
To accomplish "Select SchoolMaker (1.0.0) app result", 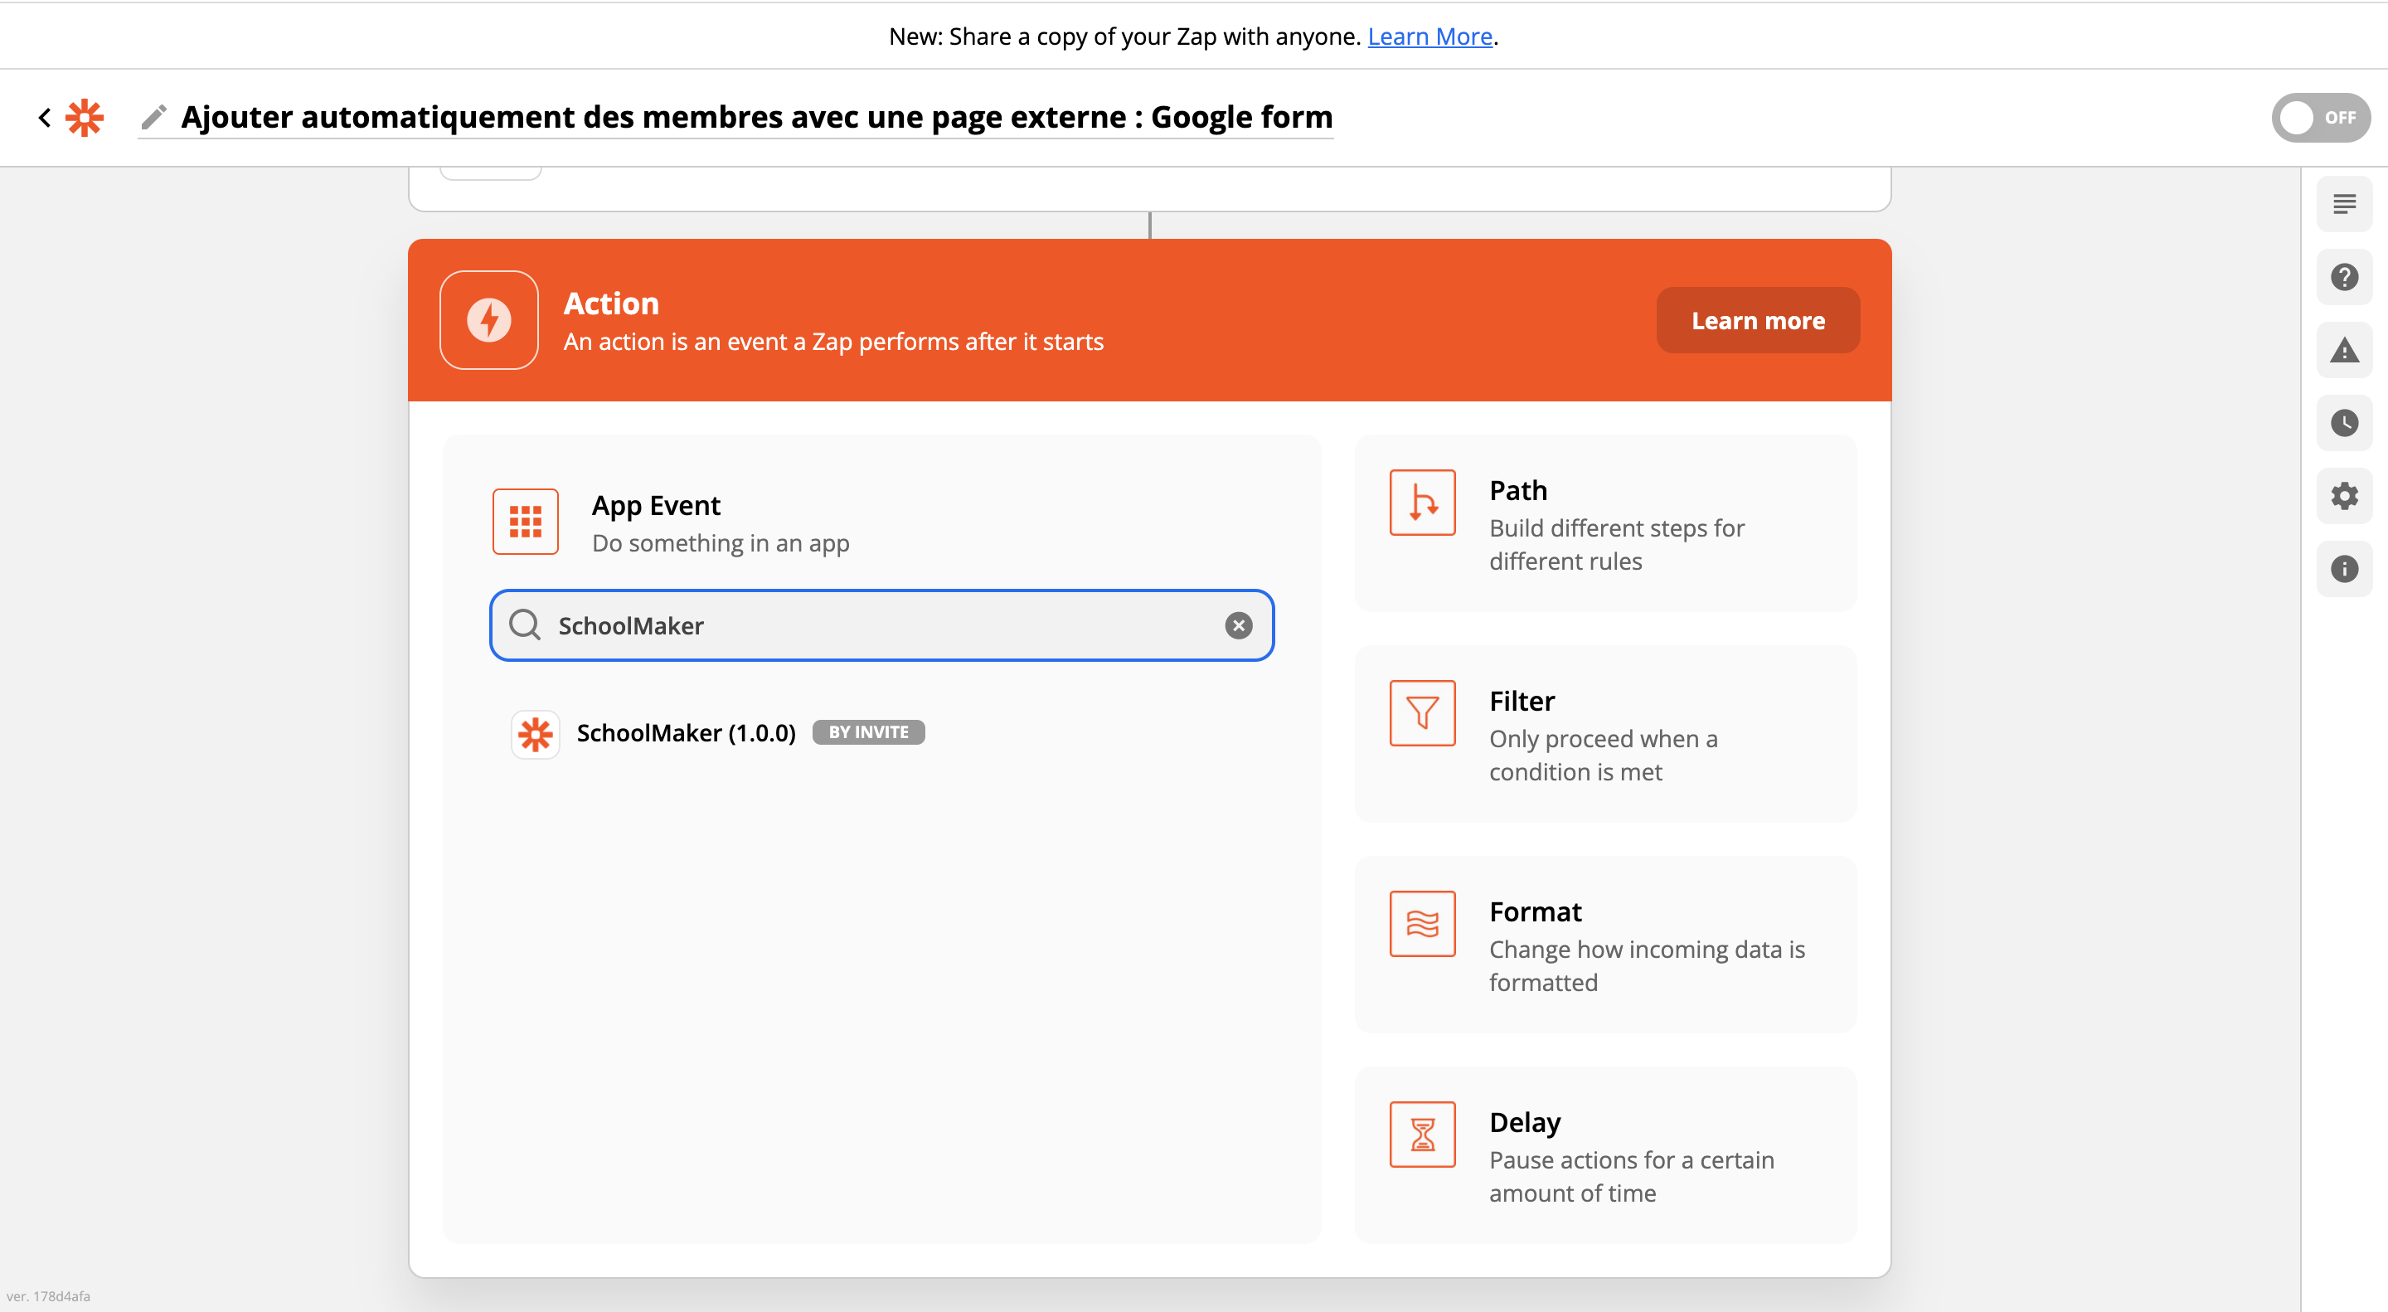I will [686, 733].
